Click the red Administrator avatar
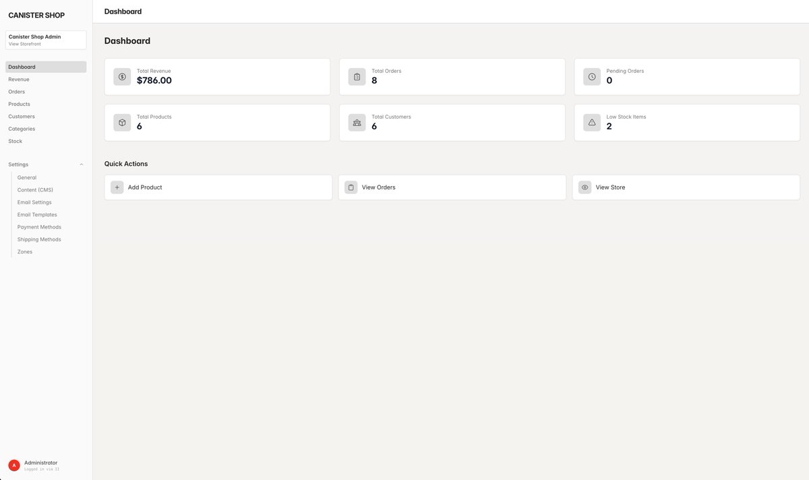Viewport: 809px width, 480px height. (14, 465)
